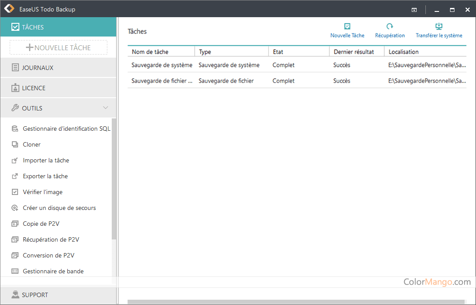The image size is (476, 305).
Task: Sort by Etat column header
Action: point(299,51)
